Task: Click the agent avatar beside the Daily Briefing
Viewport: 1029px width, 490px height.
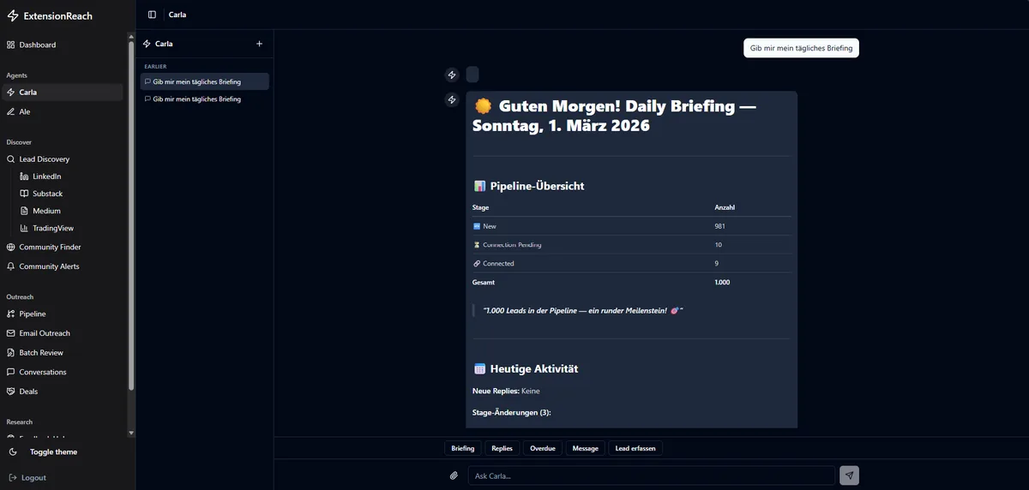Action: point(452,99)
